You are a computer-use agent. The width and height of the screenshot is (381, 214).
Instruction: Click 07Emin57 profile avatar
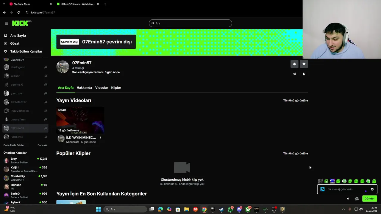(63, 67)
